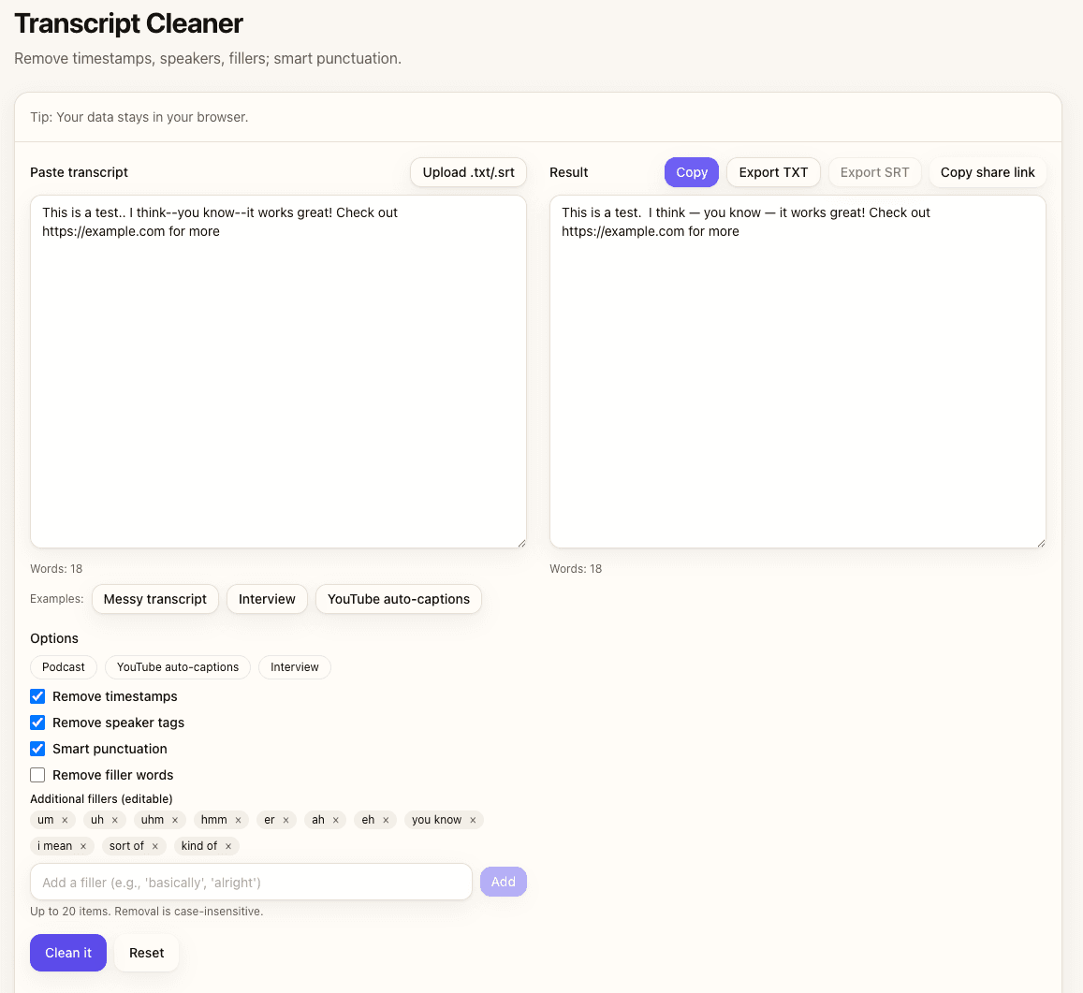Image resolution: width=1083 pixels, height=993 pixels.
Task: Remove the 'uh' filler chip
Action: [x=115, y=820]
